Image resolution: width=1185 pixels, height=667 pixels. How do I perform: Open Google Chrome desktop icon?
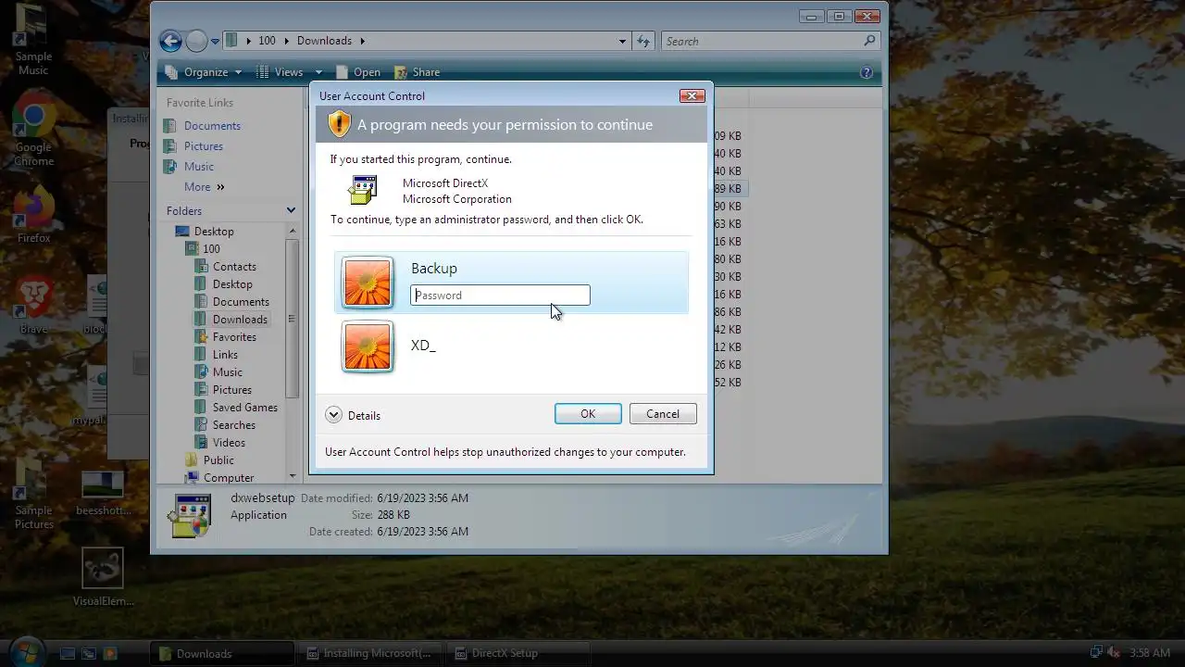33,130
